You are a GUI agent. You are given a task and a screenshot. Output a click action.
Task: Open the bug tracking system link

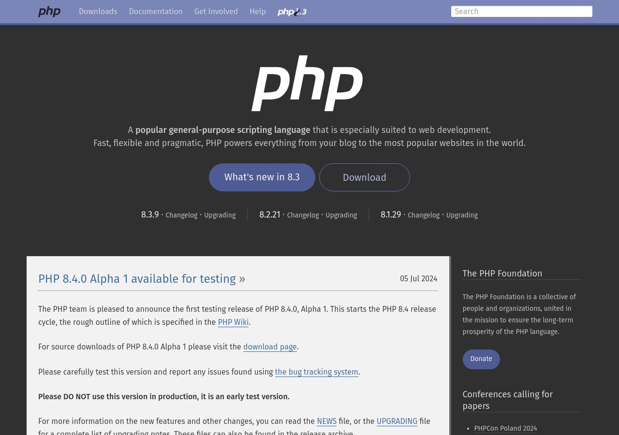pyautogui.click(x=316, y=372)
